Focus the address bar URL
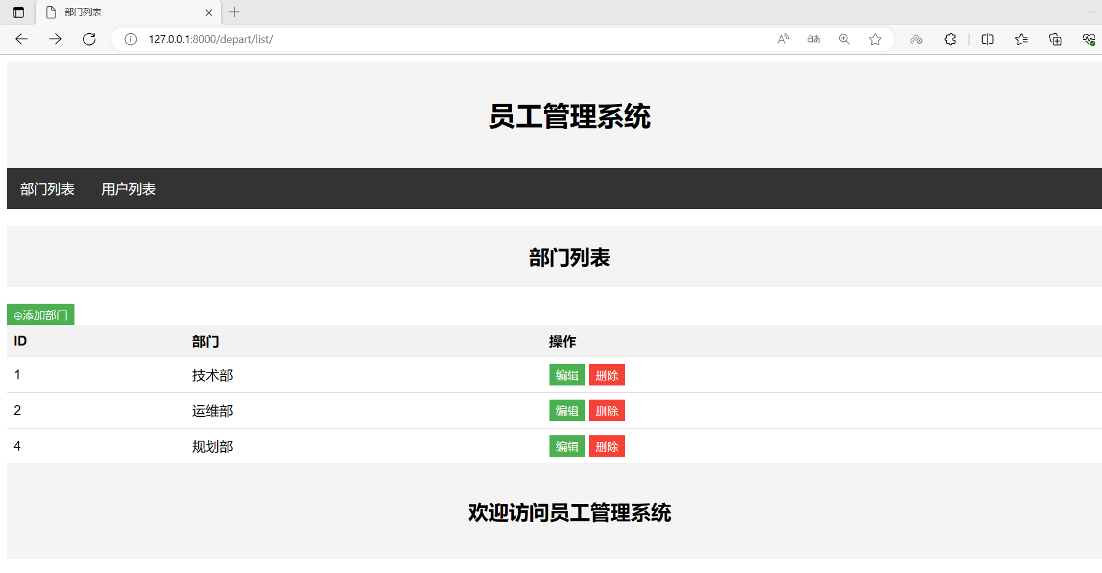 point(211,39)
